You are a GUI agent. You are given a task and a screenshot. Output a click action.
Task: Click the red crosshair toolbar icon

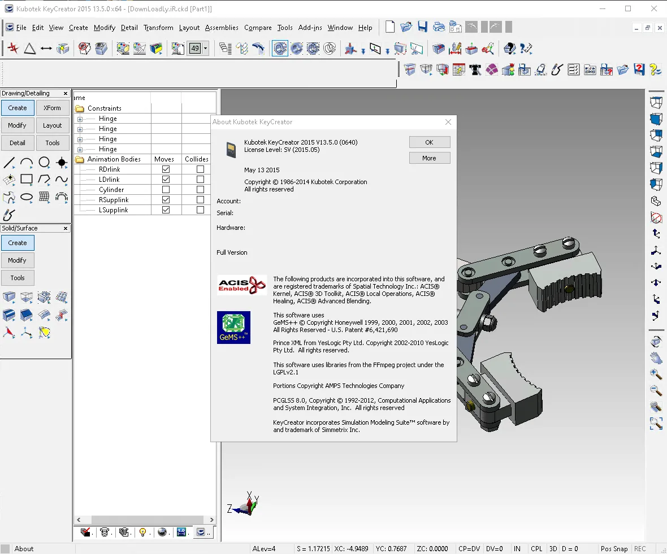tap(13, 49)
